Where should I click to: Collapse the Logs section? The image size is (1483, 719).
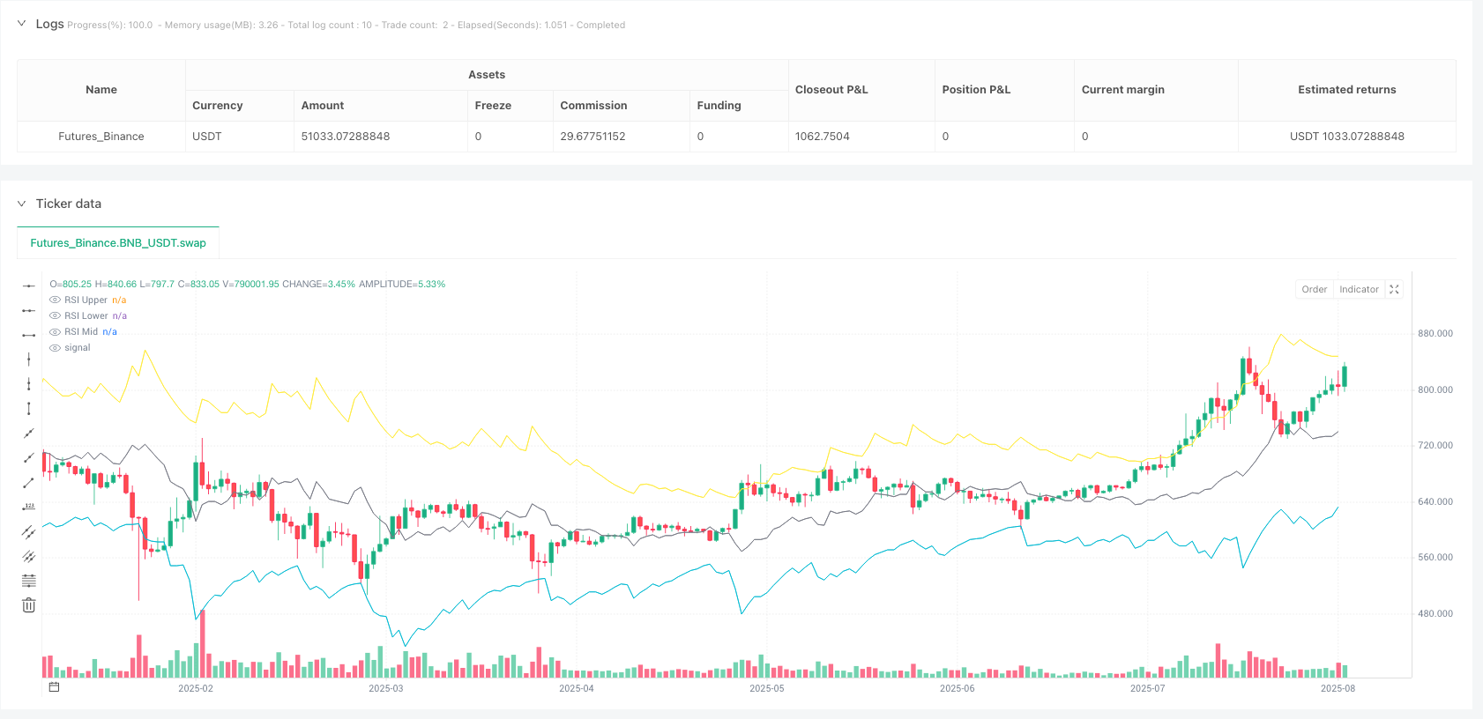21,24
